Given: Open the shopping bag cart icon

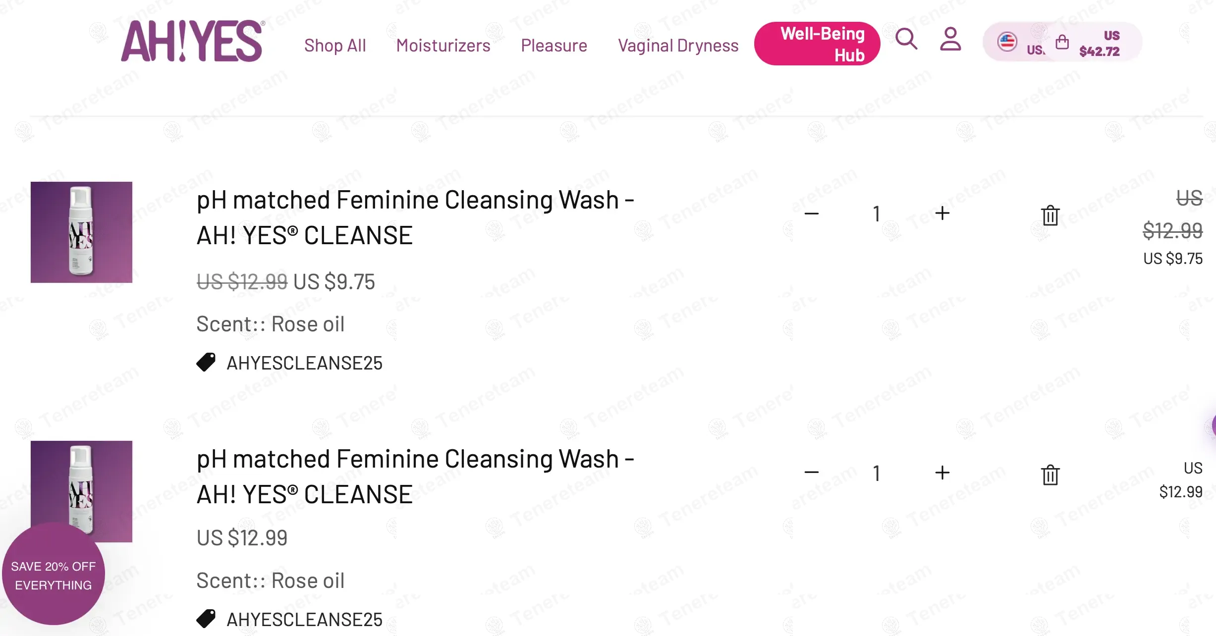Looking at the screenshot, I should (x=1062, y=42).
